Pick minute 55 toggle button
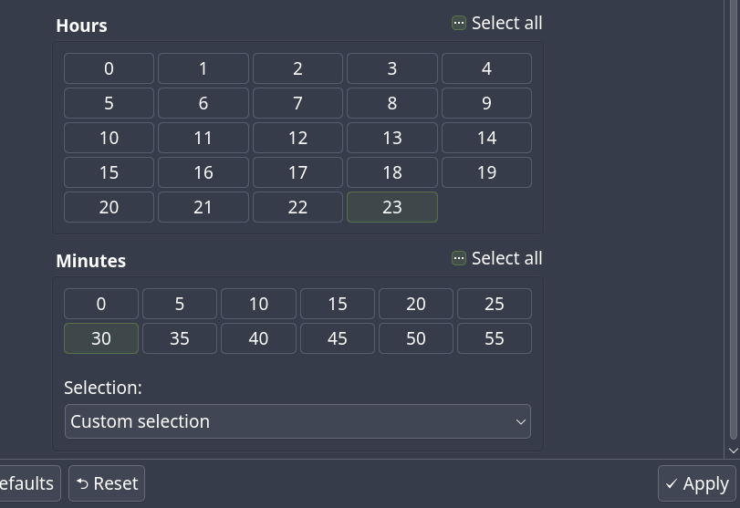This screenshot has height=508, width=740. point(495,338)
